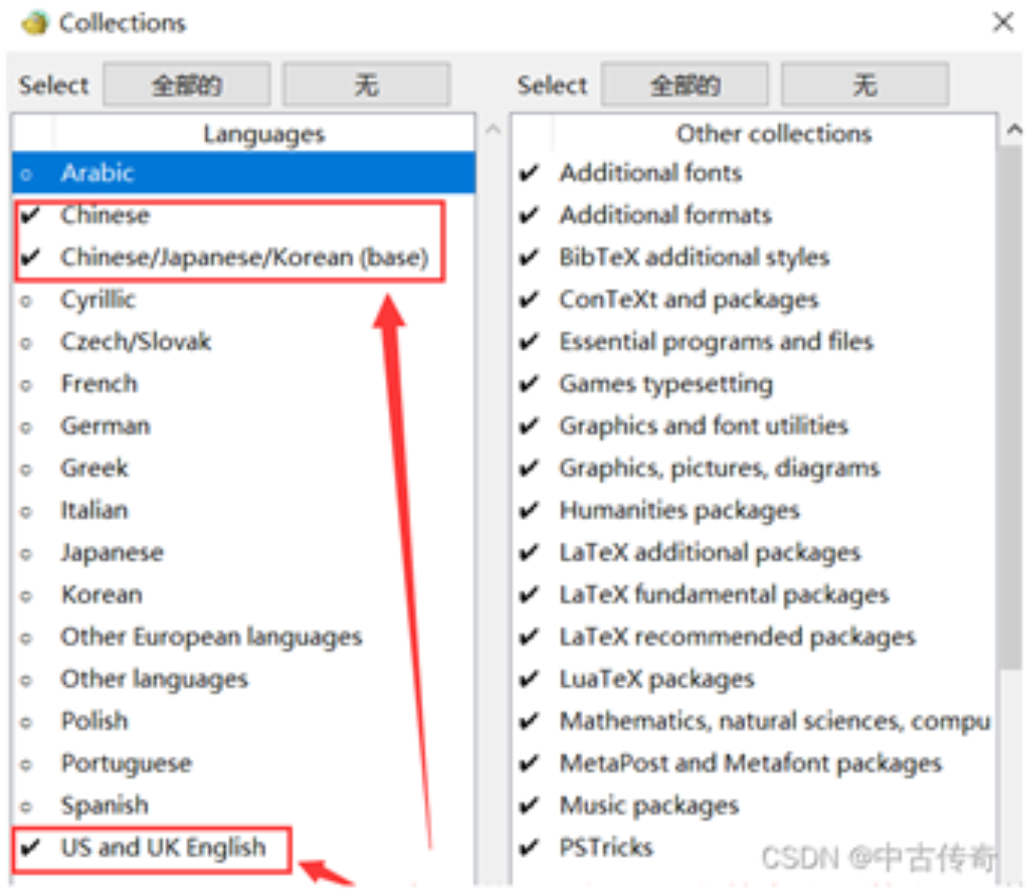Uncheck LaTeX additional packages collection

pyautogui.click(x=753, y=552)
